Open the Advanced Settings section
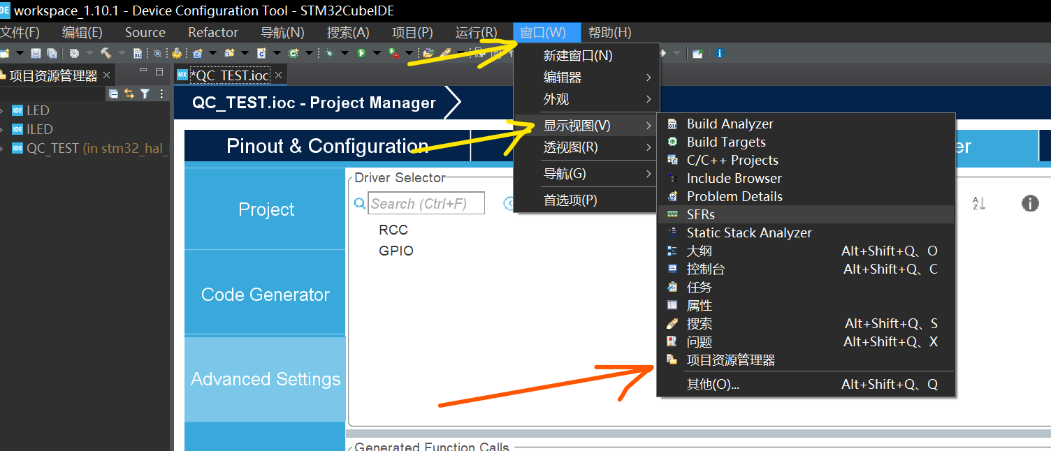The width and height of the screenshot is (1051, 451). [x=266, y=379]
